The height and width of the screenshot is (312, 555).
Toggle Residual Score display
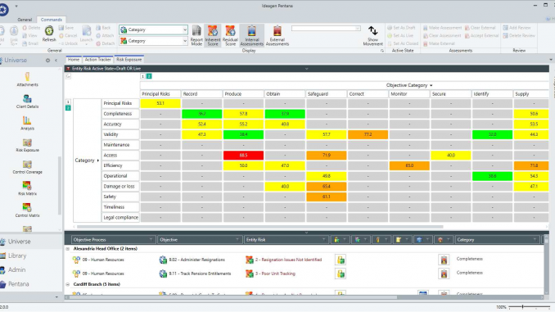[230, 35]
